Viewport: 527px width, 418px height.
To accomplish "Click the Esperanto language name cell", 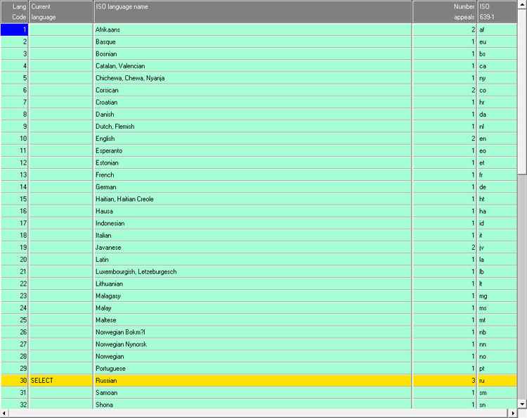I will (252, 151).
